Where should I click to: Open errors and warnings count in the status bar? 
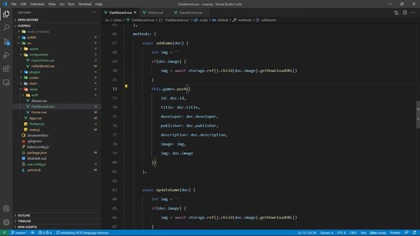[x=45, y=233]
